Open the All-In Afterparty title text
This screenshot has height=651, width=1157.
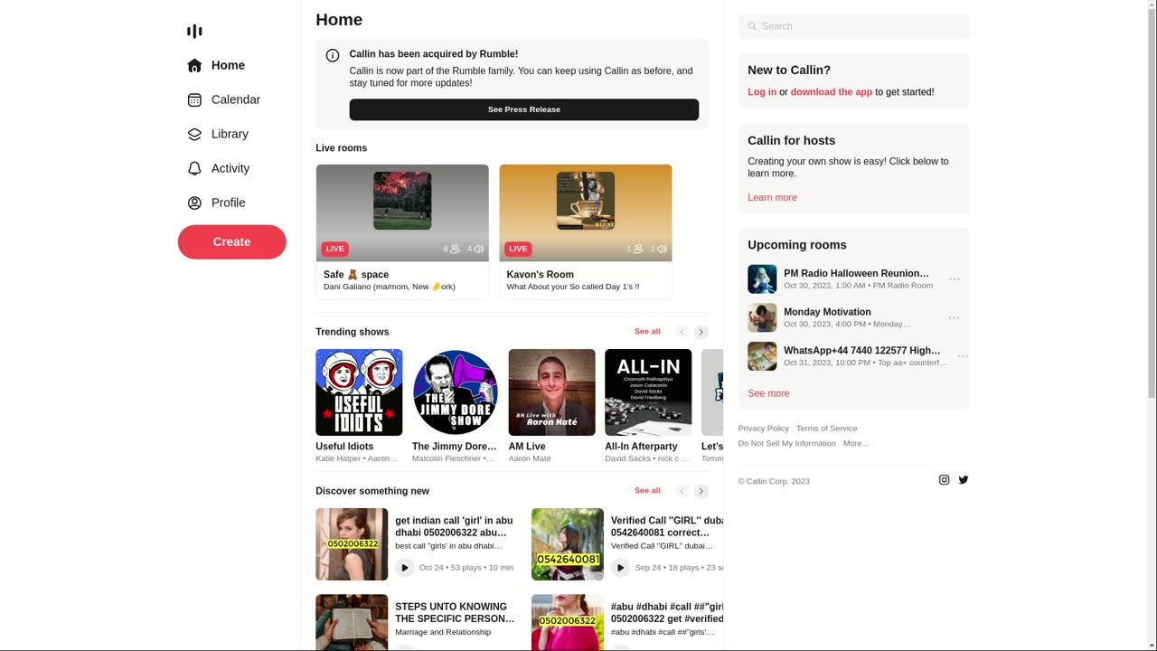coord(641,447)
